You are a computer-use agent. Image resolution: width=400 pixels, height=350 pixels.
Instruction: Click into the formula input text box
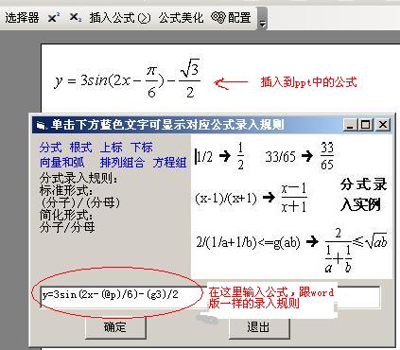pyautogui.click(x=210, y=297)
